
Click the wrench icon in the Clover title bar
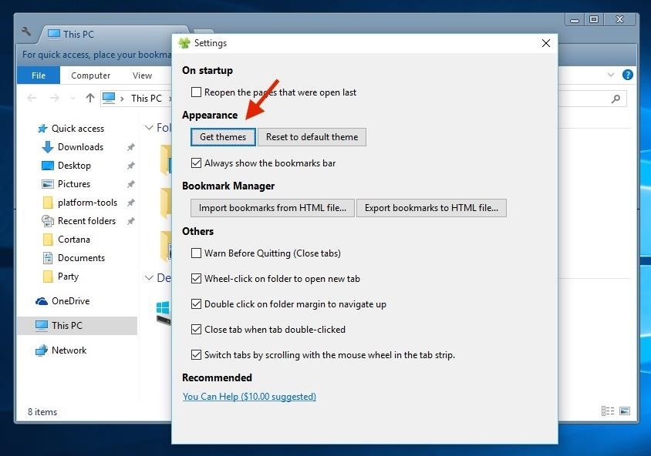(26, 31)
